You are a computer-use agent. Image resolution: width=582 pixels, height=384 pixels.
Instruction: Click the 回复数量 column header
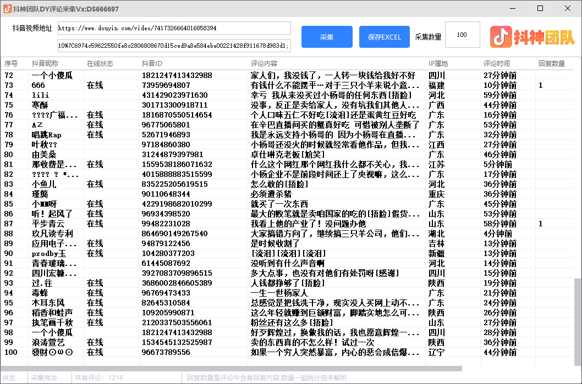point(552,64)
